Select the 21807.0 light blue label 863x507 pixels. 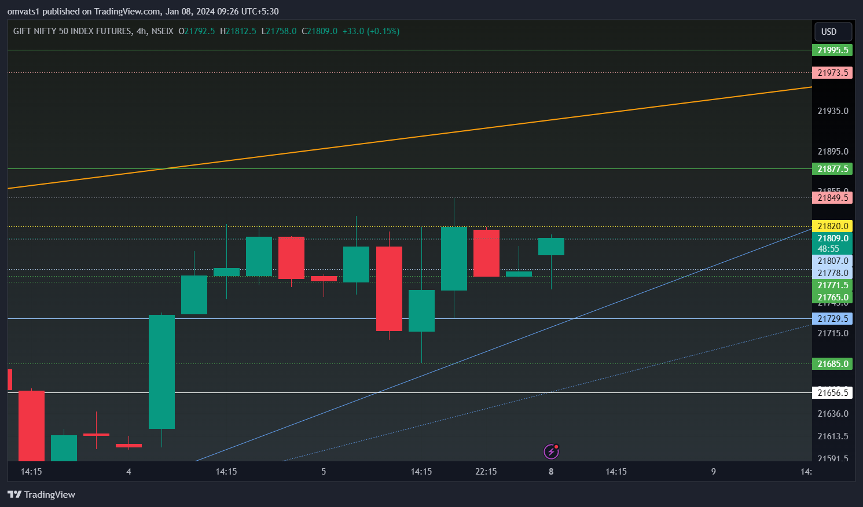coord(832,261)
